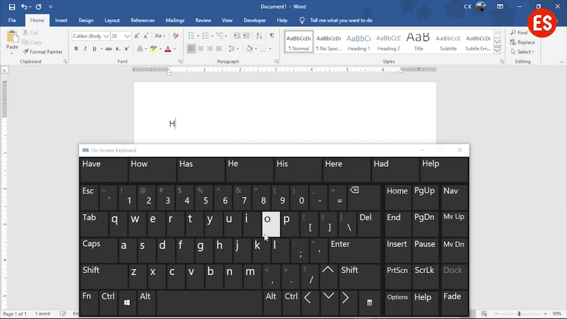
Task: Open the Replace dialog
Action: click(523, 43)
